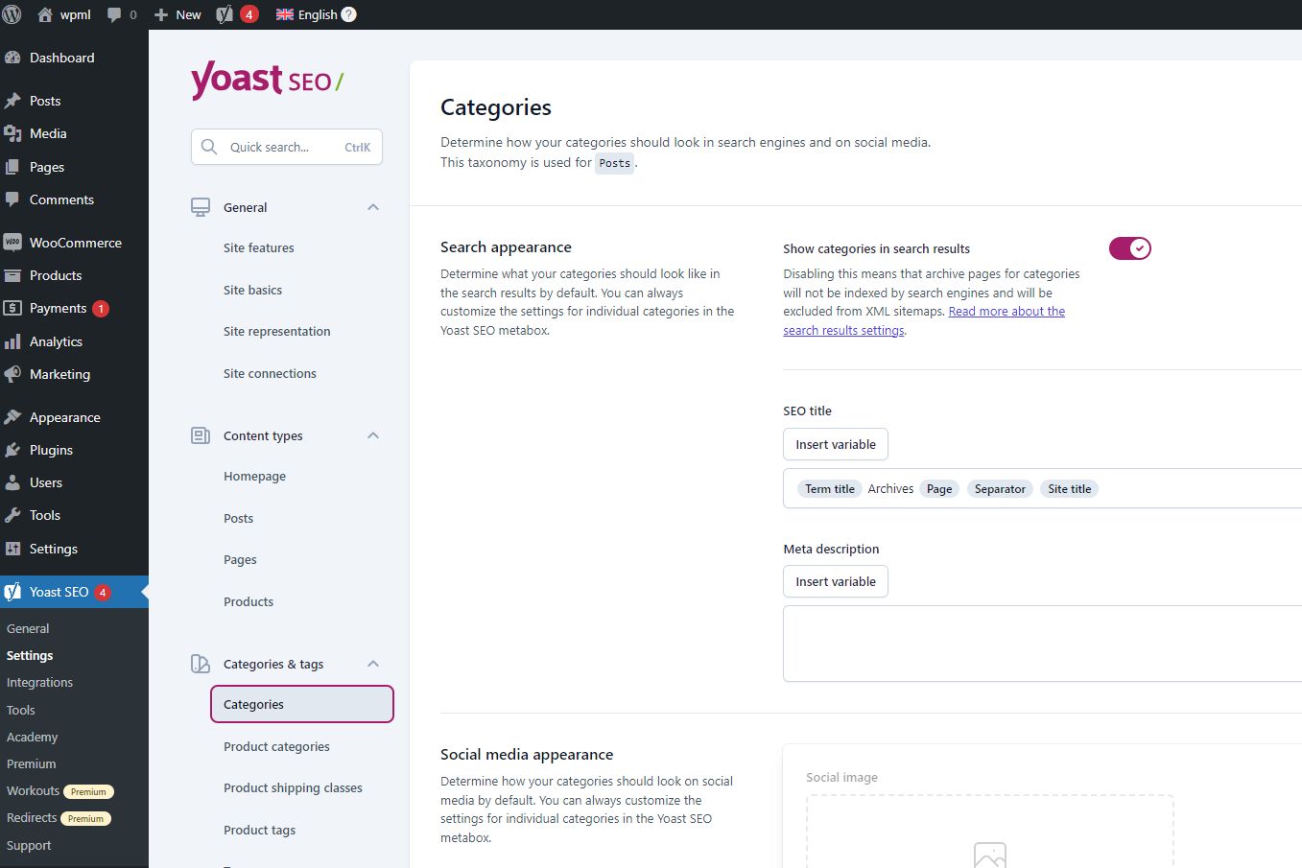The image size is (1302, 868).
Task: Click the Payments dollar icon
Action: (12, 308)
